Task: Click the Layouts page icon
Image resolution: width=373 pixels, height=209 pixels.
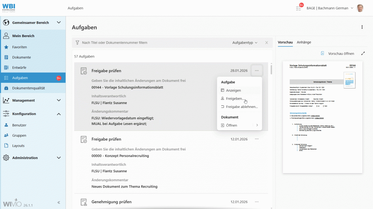Action: point(6,146)
